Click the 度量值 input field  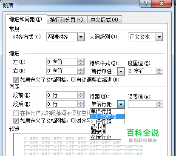click(x=142, y=71)
